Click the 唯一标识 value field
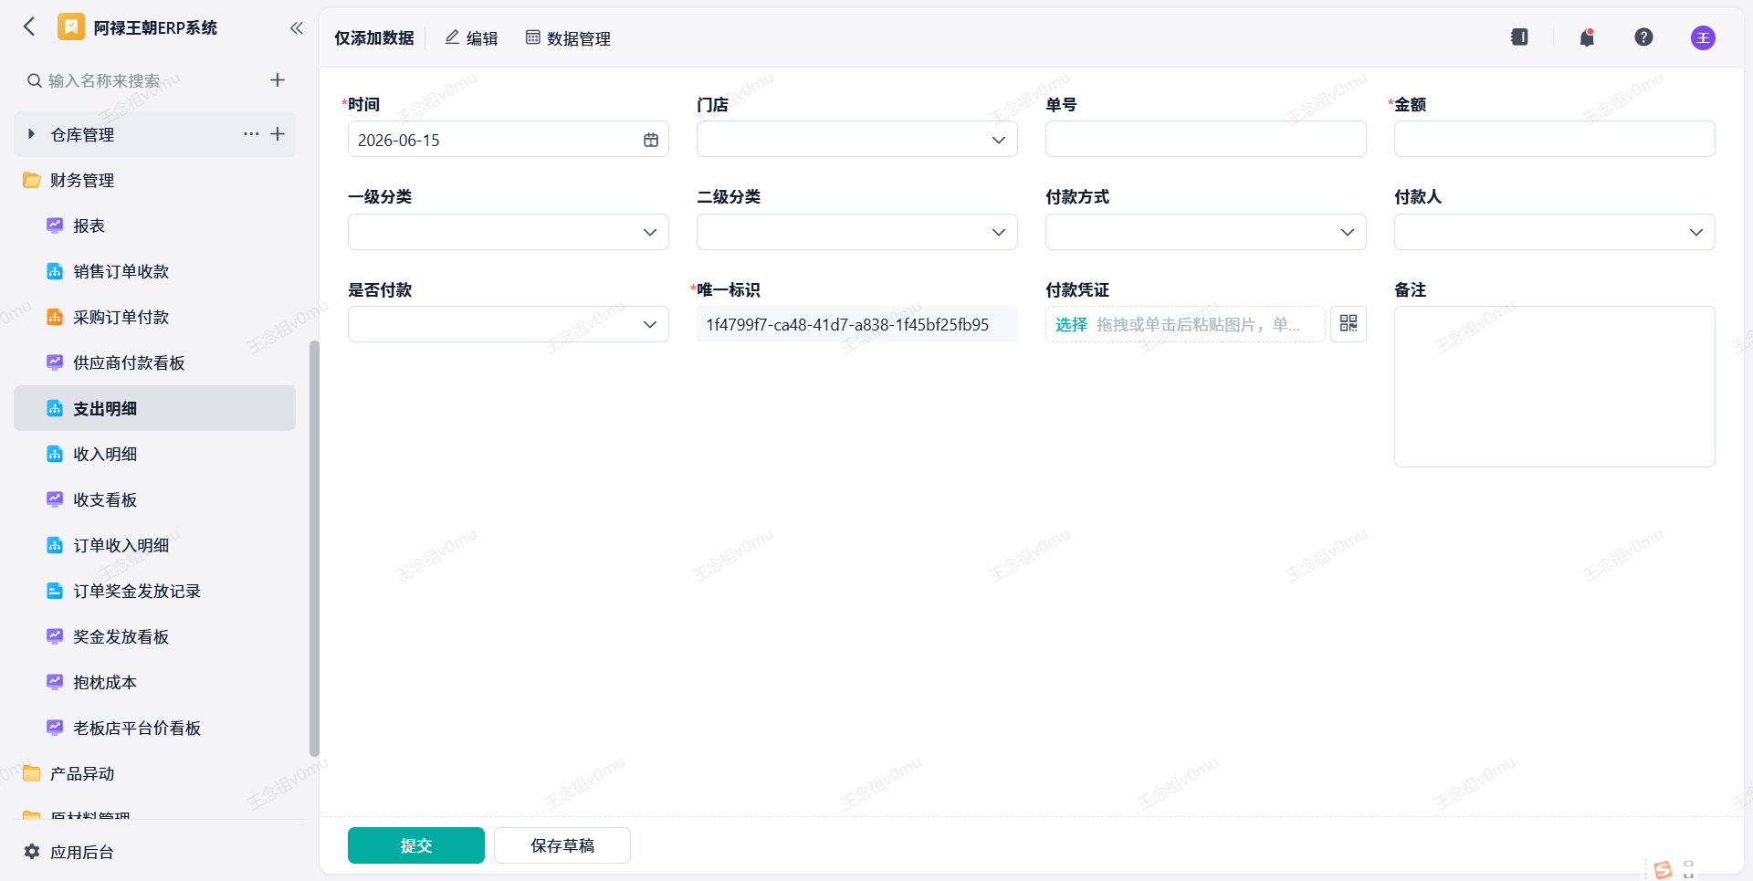Viewport: 1753px width, 881px height. coord(857,324)
